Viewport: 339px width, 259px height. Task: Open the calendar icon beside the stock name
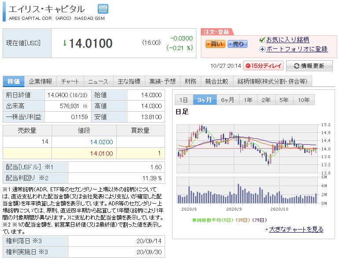tap(103, 9)
